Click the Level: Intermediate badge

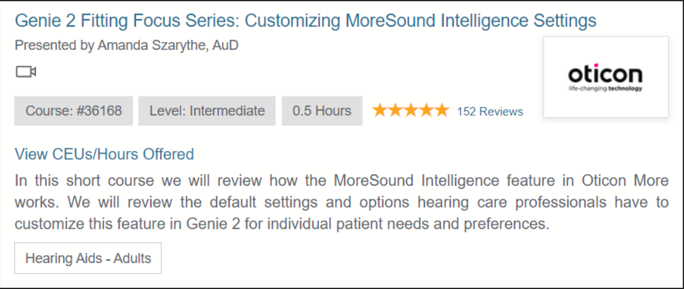pos(207,111)
